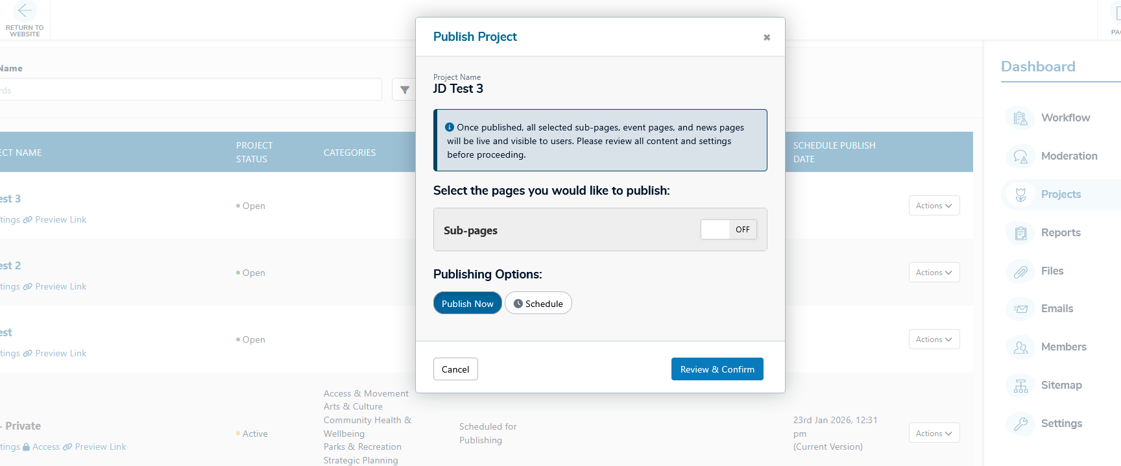Close the Publish Project modal with X
This screenshot has width=1121, height=466.
(767, 38)
